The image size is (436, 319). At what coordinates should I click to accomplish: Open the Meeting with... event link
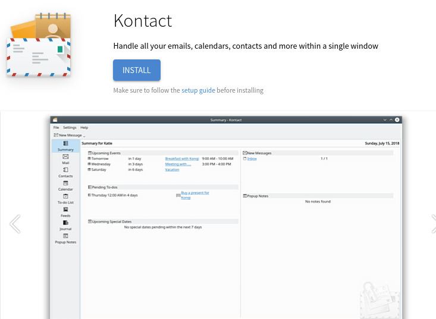point(178,164)
